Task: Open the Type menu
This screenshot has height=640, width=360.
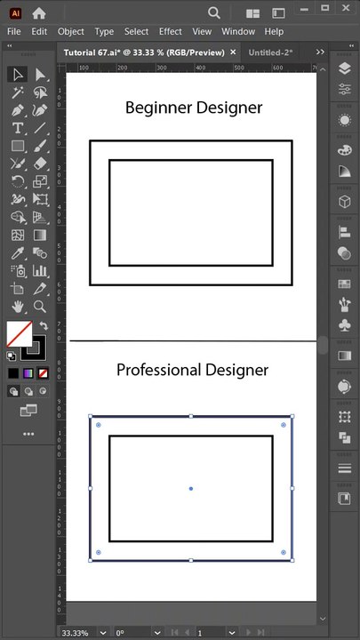Action: (104, 31)
